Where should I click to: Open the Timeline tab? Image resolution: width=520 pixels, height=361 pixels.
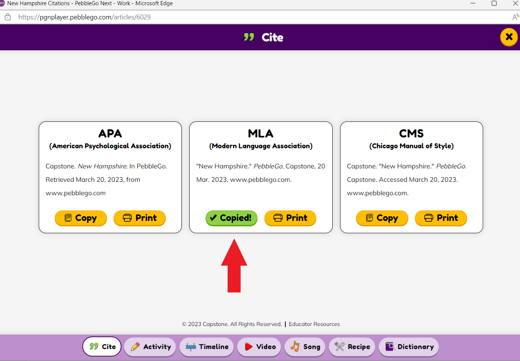(x=207, y=346)
